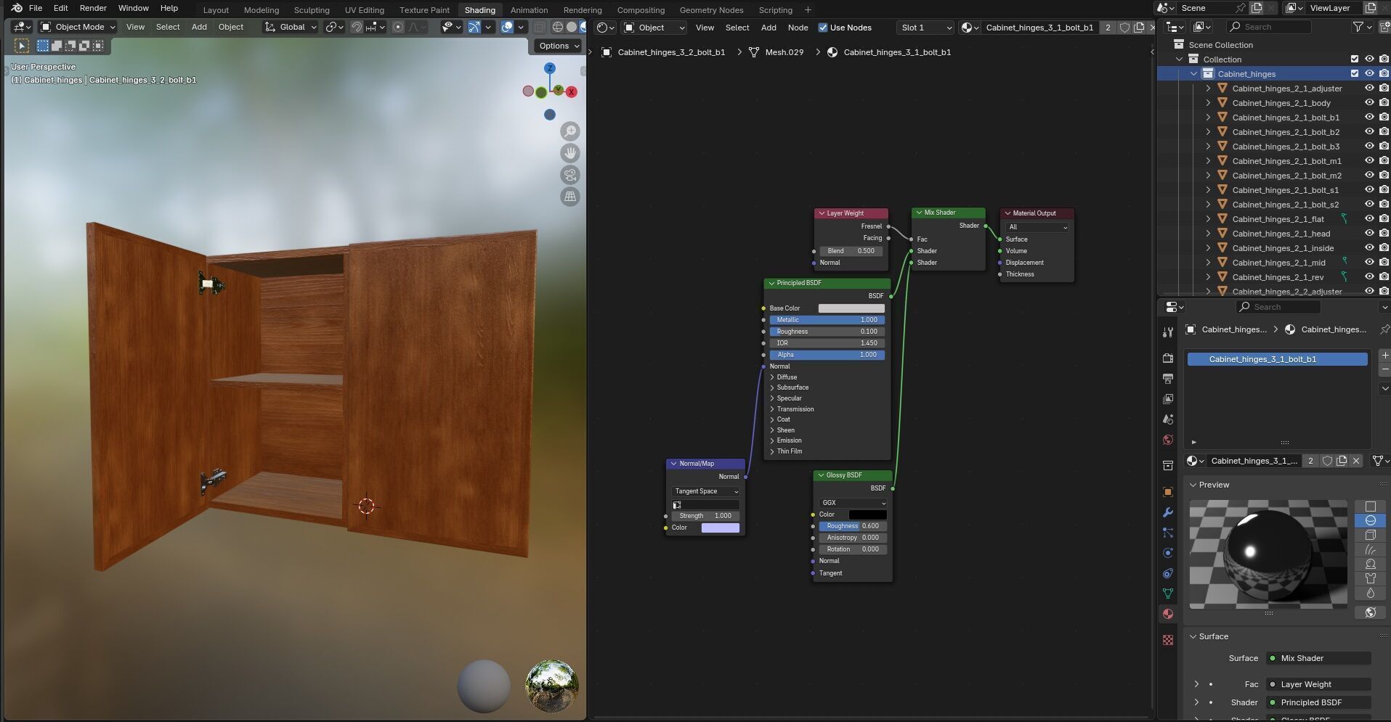Viewport: 1391px width, 722px height.
Task: Open GGX distribution dropdown in Glossy BSDF
Action: click(x=853, y=503)
